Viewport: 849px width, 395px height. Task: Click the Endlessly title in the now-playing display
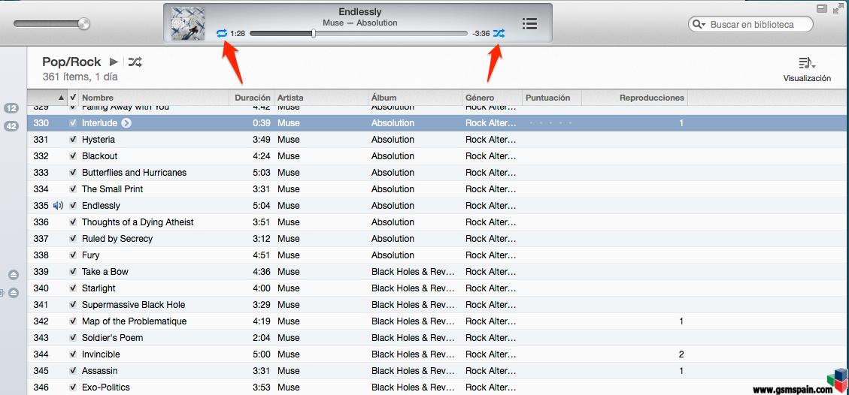point(359,12)
